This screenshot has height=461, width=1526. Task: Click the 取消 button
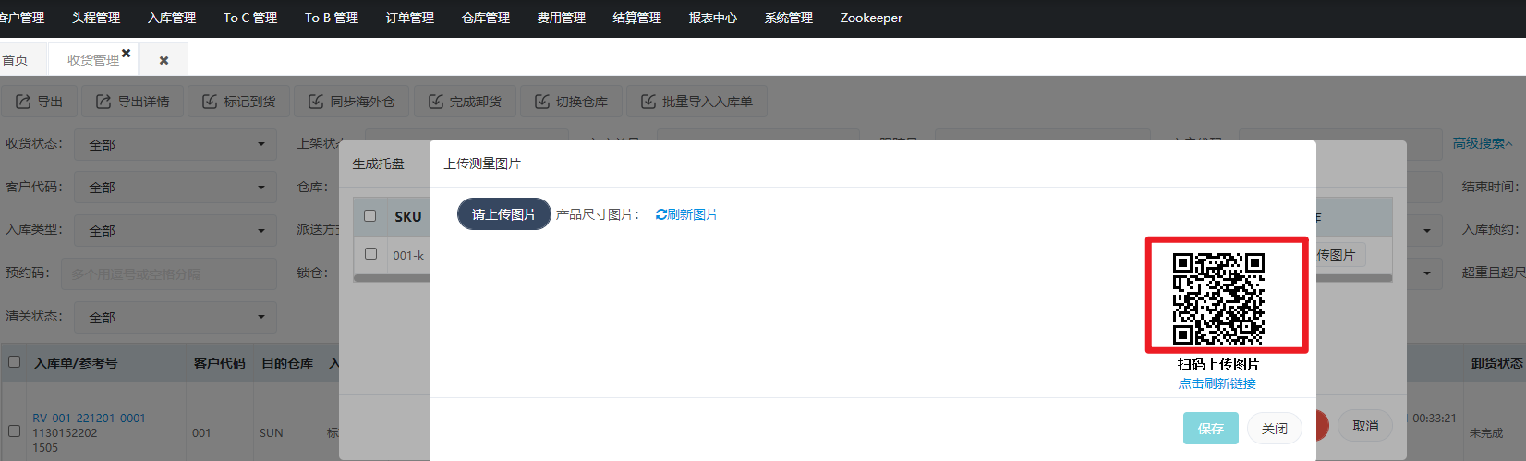[1365, 426]
